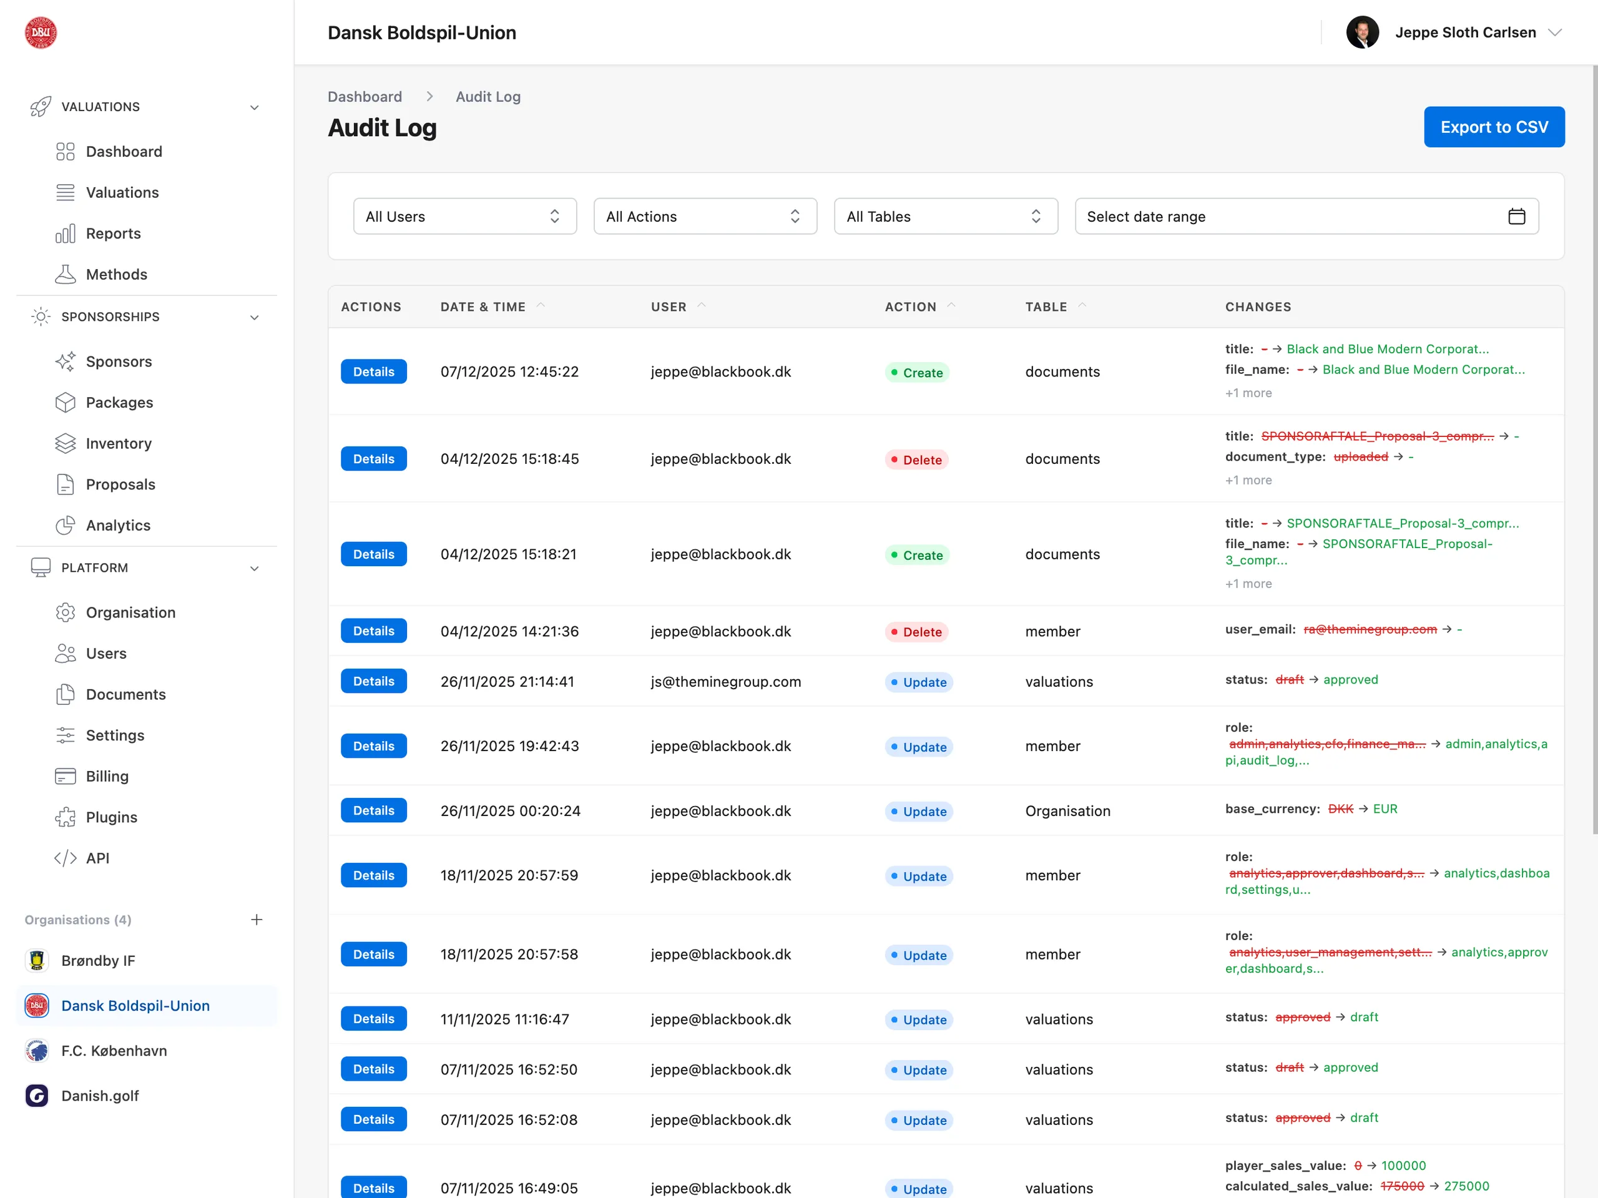
Task: Switch to Danish.golf organisation
Action: pyautogui.click(x=100, y=1096)
